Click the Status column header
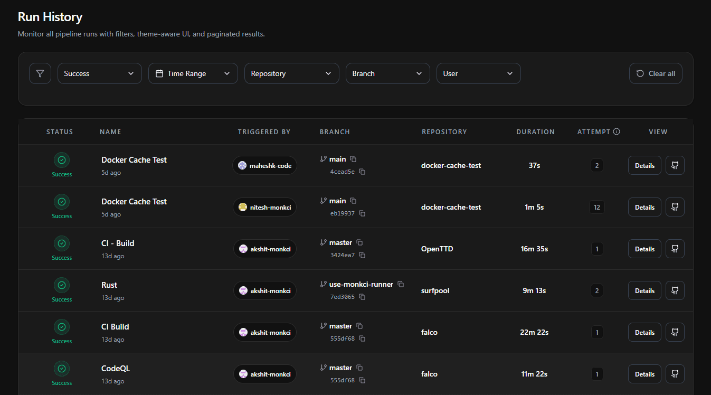This screenshot has height=395, width=711. tap(60, 131)
